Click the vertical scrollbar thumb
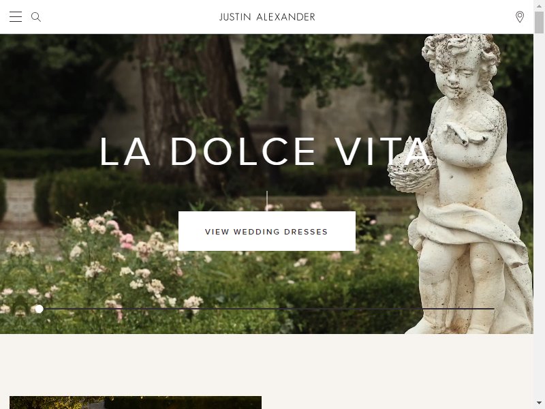 click(539, 22)
